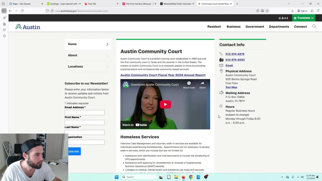The image size is (322, 181).
Task: Open Chrome from the taskbar
Action: 191,177
